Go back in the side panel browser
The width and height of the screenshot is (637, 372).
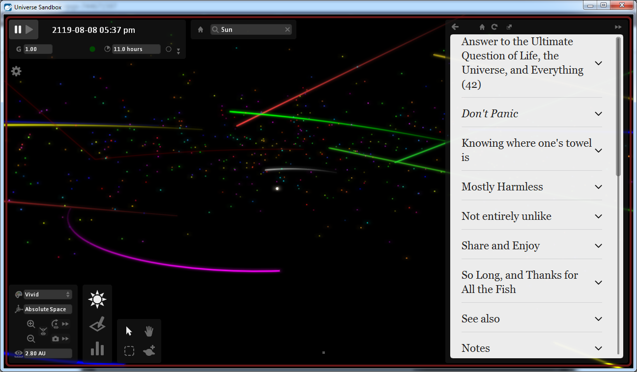click(455, 27)
